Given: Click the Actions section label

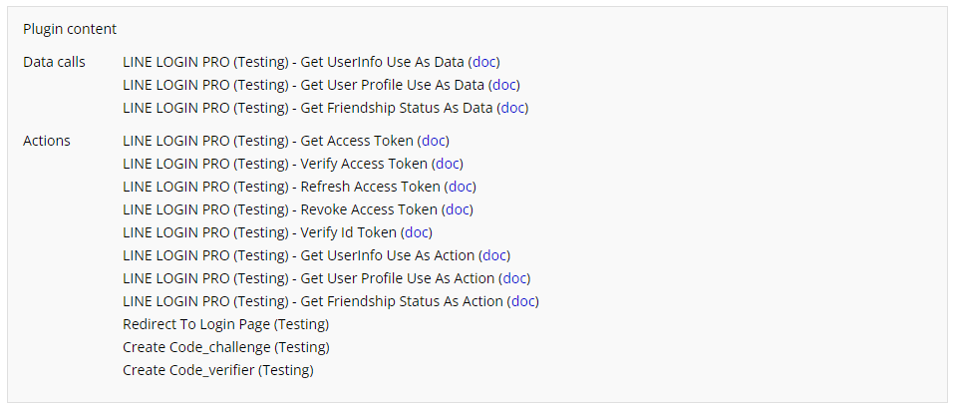Looking at the screenshot, I should coord(47,141).
